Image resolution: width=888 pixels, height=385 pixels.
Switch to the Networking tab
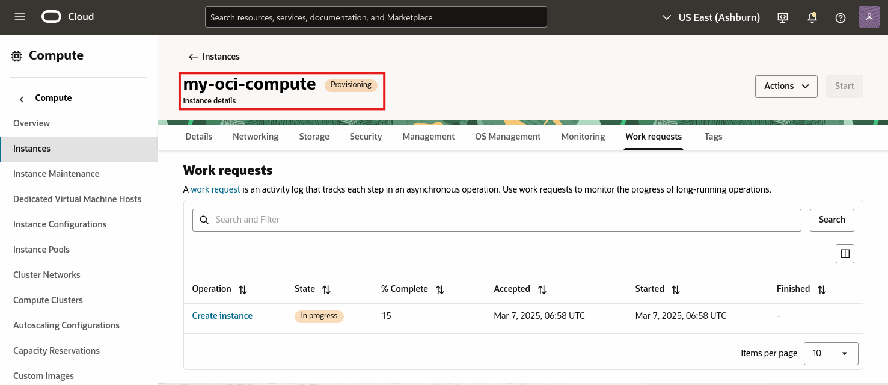[256, 137]
